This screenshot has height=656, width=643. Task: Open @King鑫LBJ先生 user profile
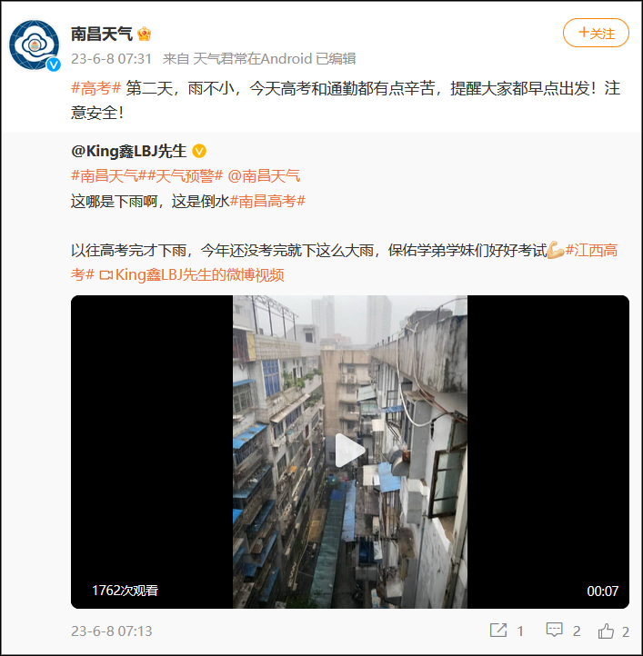pos(128,151)
